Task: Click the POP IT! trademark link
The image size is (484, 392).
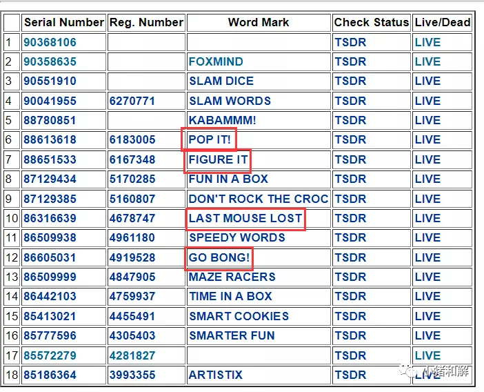Action: [210, 139]
